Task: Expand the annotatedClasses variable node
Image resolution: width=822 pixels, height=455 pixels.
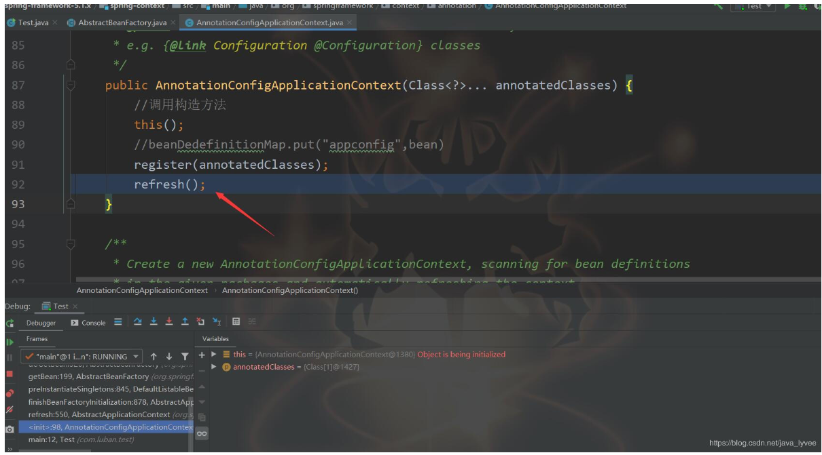Action: [x=214, y=367]
